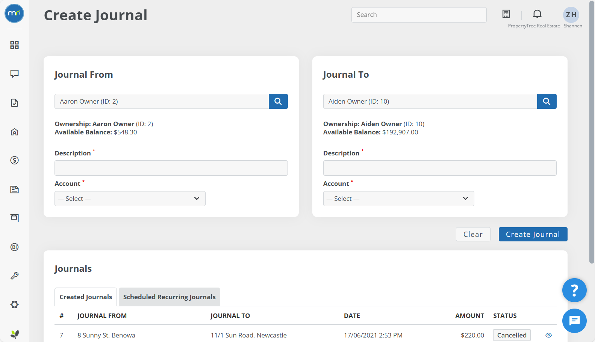Viewport: 595px width, 342px height.
Task: Click the Aaron Owner (ID: 2) ownership field
Action: tap(162, 101)
